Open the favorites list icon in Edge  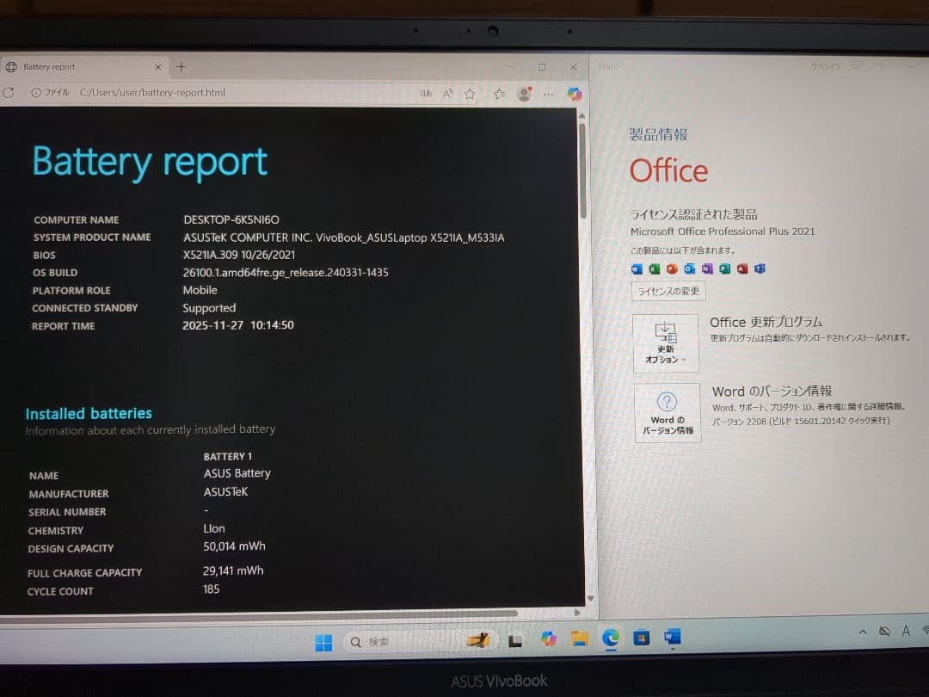(x=501, y=94)
